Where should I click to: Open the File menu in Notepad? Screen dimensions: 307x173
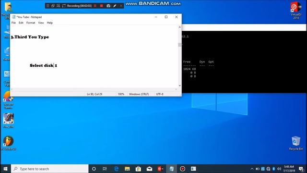point(13,23)
